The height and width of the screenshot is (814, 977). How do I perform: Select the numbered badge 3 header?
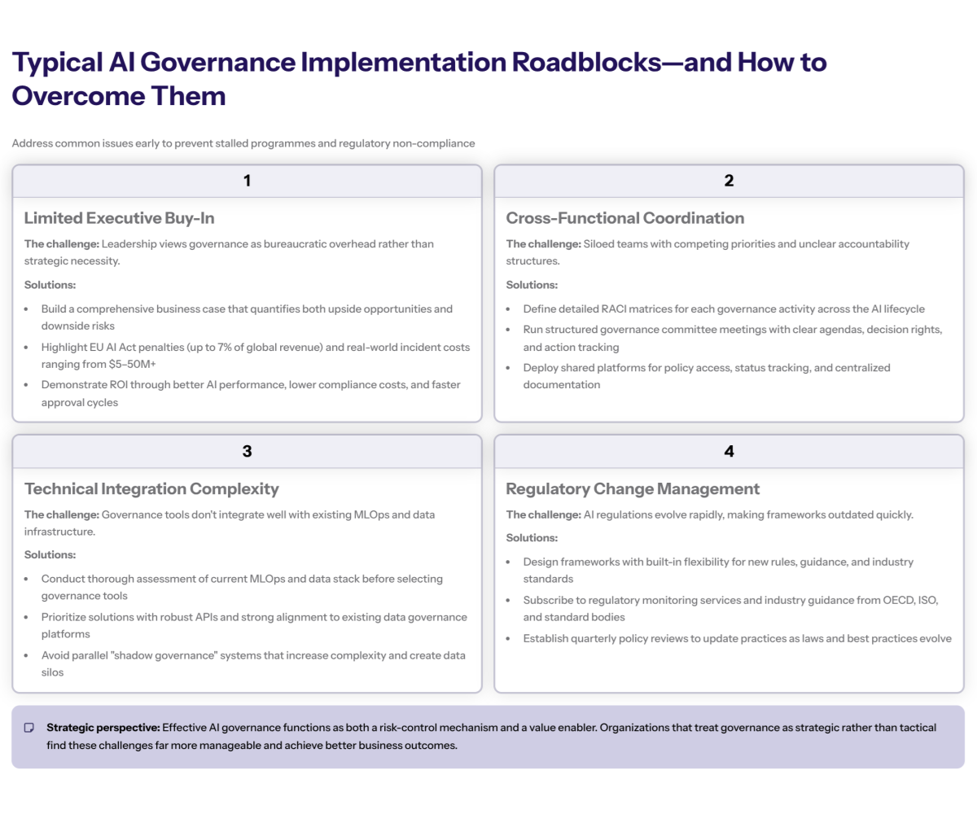tap(247, 450)
